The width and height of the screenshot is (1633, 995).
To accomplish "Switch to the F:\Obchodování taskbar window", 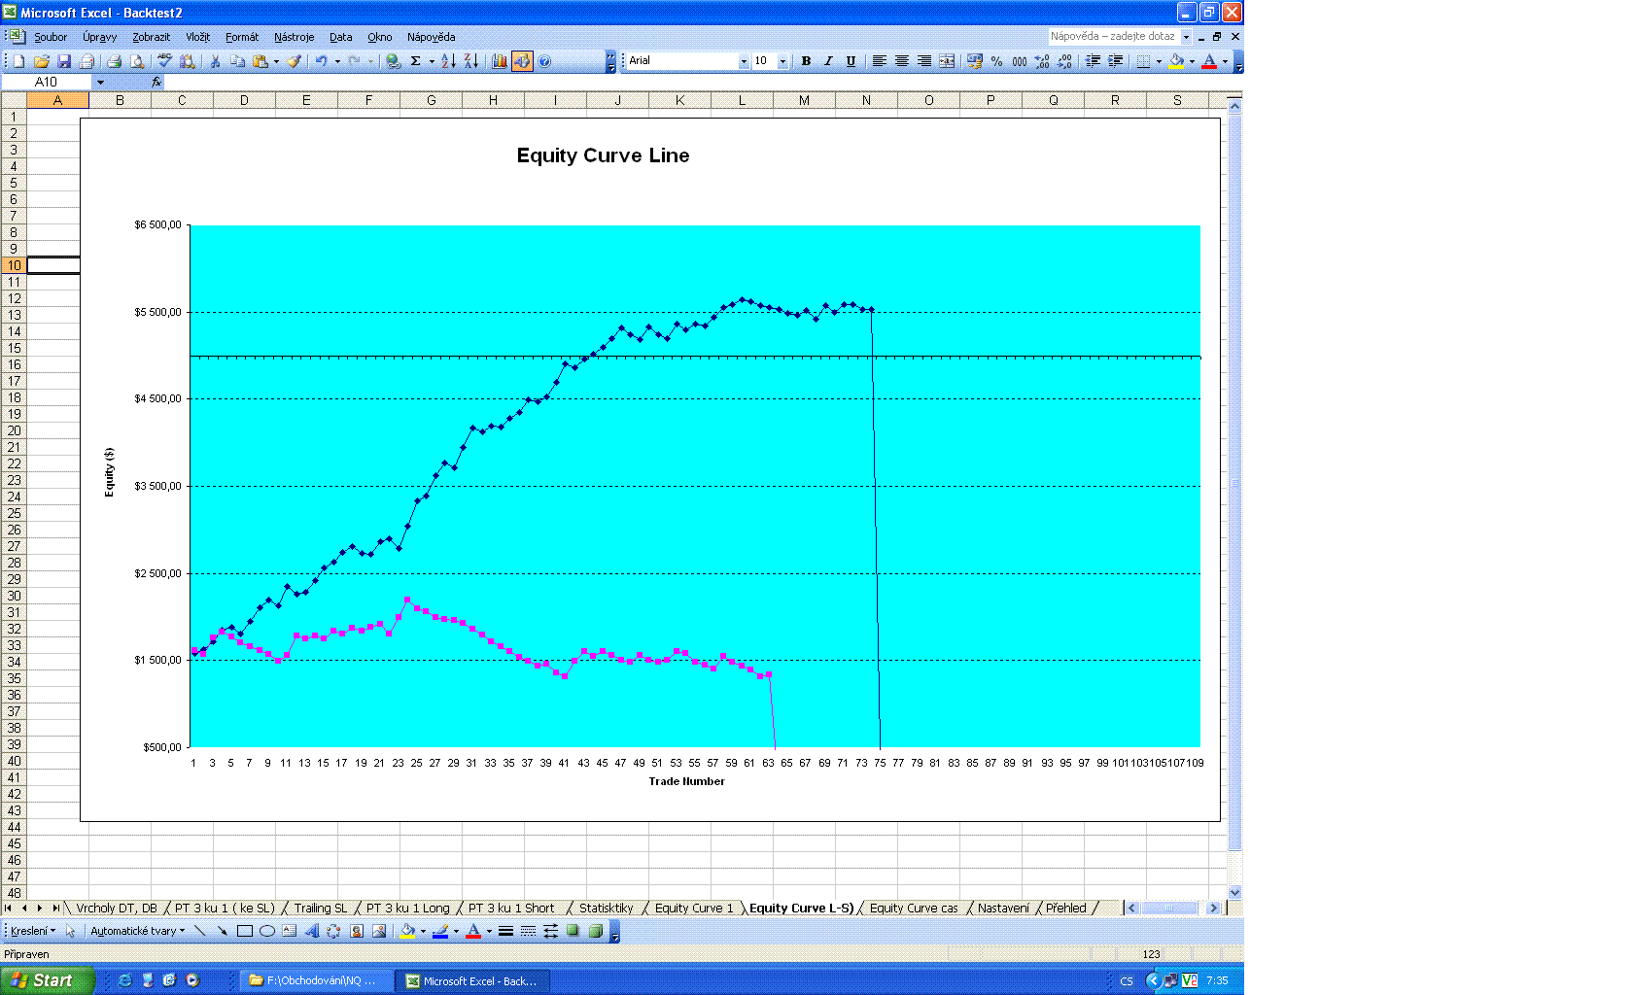I will point(315,980).
